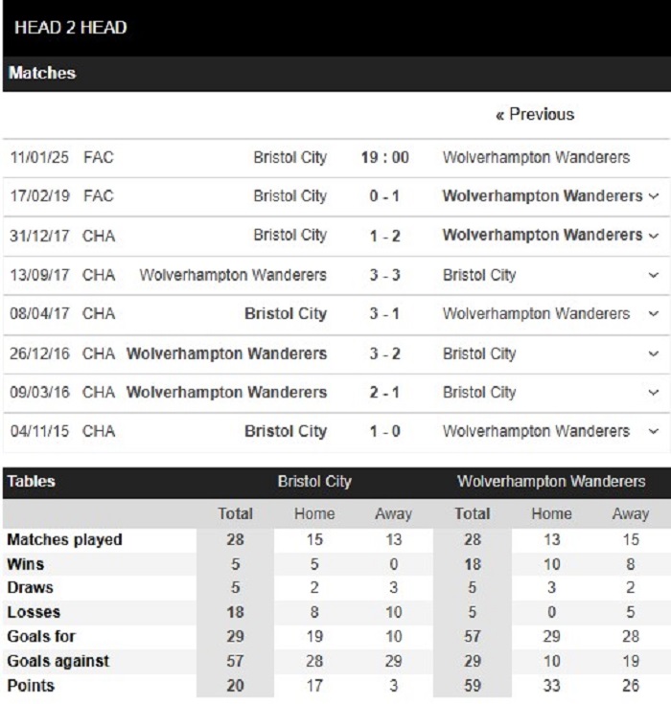Go to Previous matches link
The image size is (671, 704).
pos(535,115)
